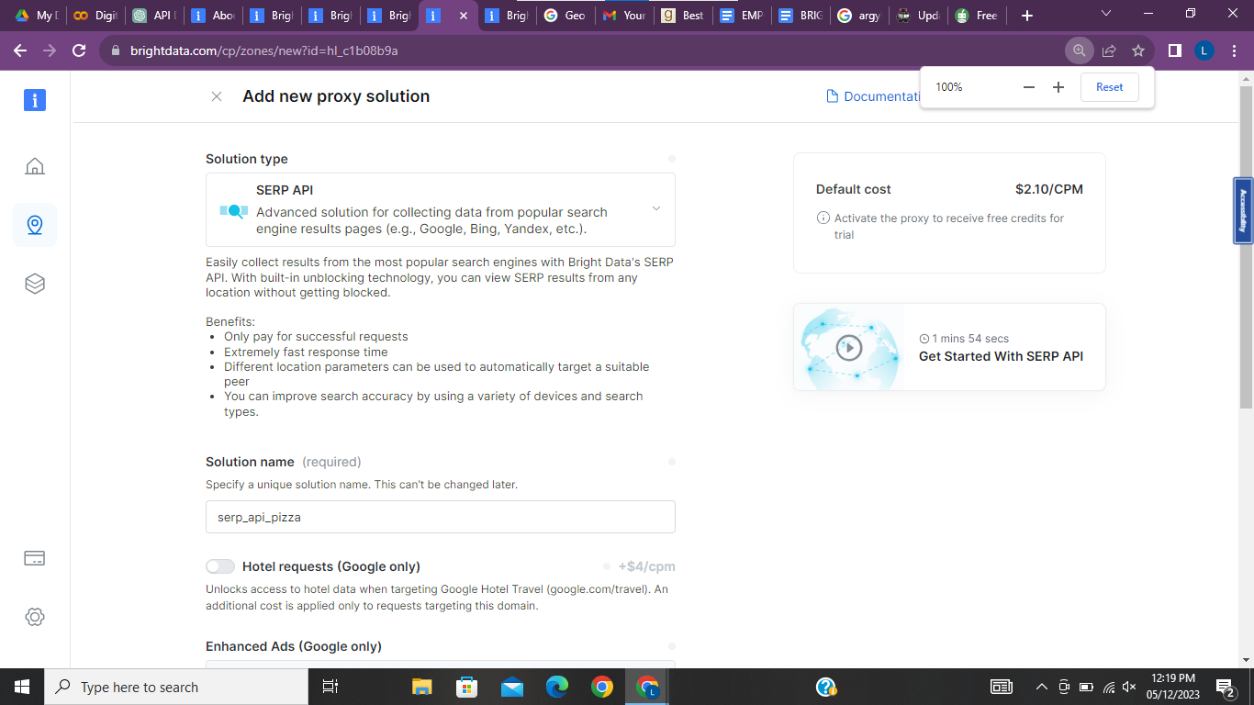This screenshot has width=1254, height=705.
Task: Click the Solution name input field
Action: point(441,517)
